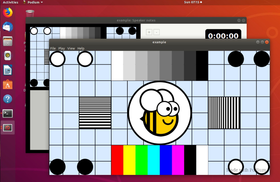The width and height of the screenshot is (280, 182).
Task: Open the Play menu
Action: click(62, 48)
